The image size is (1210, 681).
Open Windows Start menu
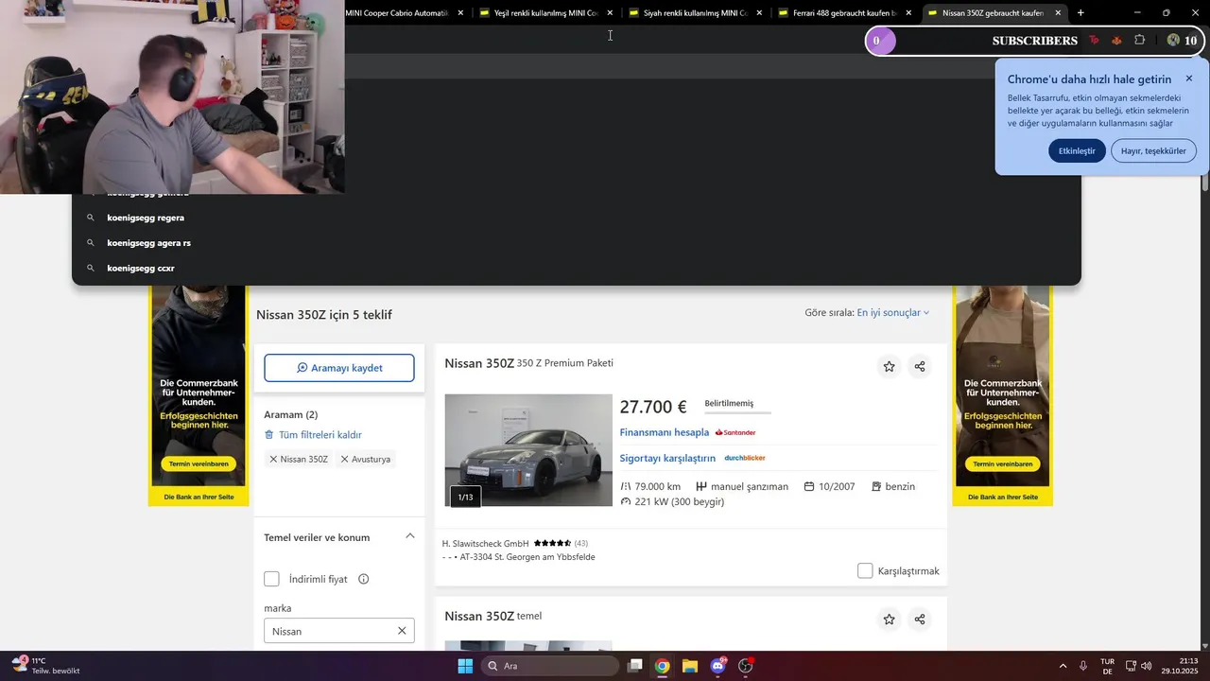coord(465,666)
